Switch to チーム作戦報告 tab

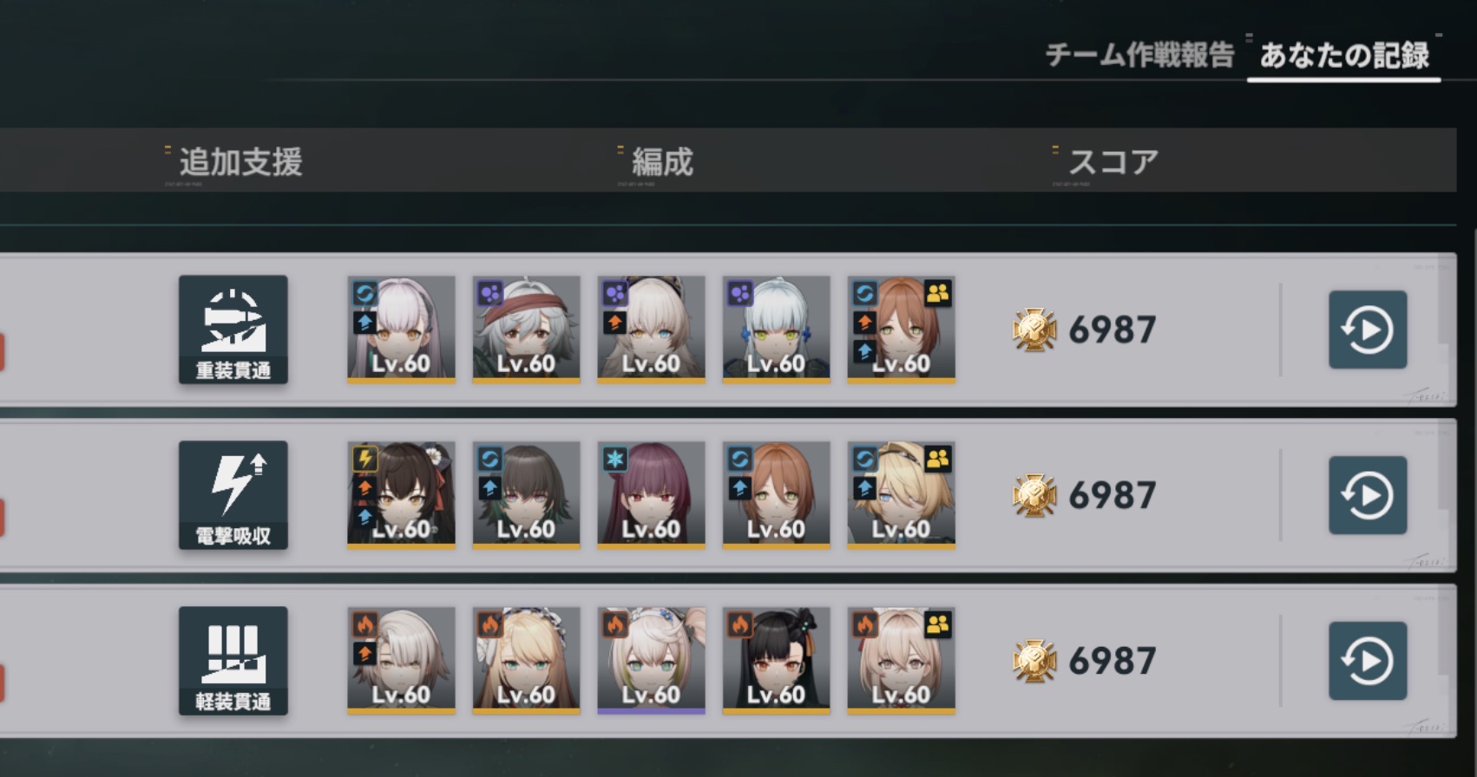pyautogui.click(x=1139, y=55)
